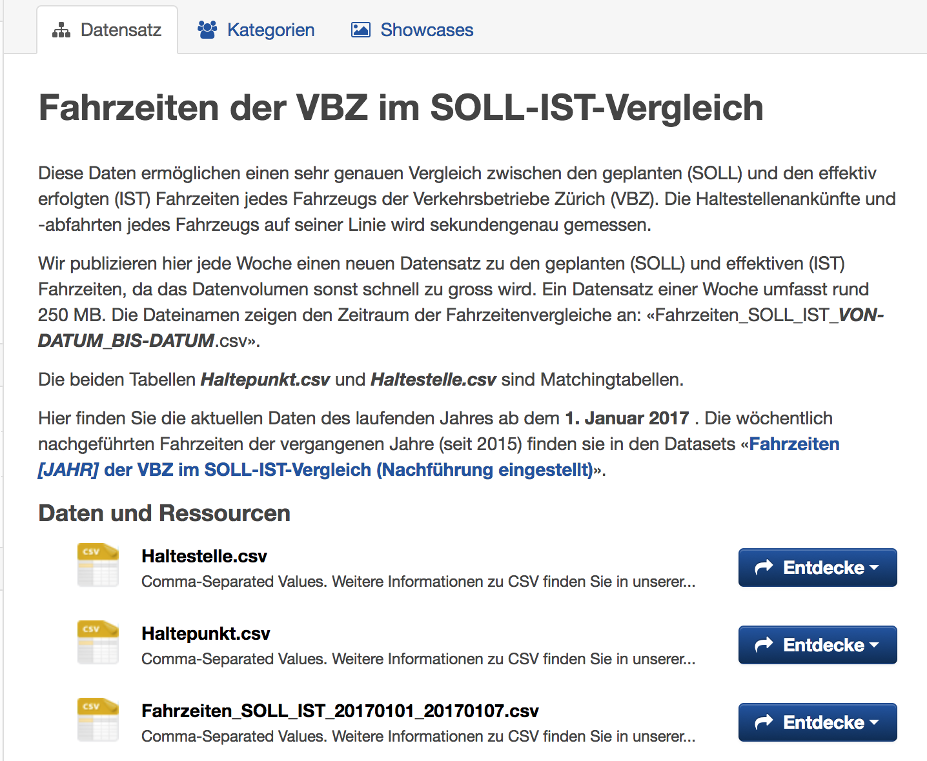Click the Haltestelle.csv file icon
The image size is (927, 761).
[x=98, y=565]
